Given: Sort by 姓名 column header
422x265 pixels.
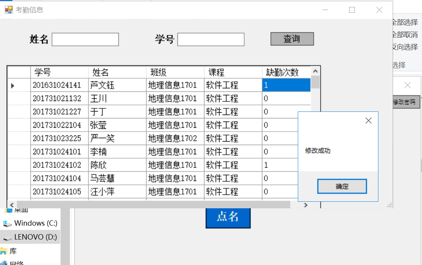Looking at the screenshot, I should coord(117,72).
